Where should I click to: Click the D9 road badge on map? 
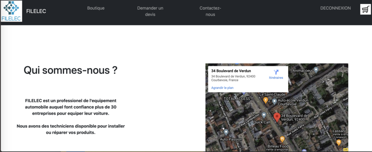[x=345, y=149]
